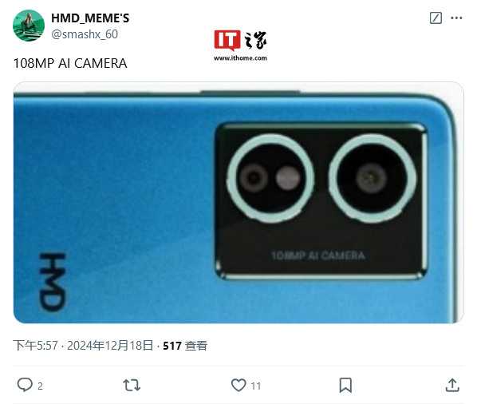Open the attached blue phone photo
This screenshot has width=477, height=404.
pos(238,203)
